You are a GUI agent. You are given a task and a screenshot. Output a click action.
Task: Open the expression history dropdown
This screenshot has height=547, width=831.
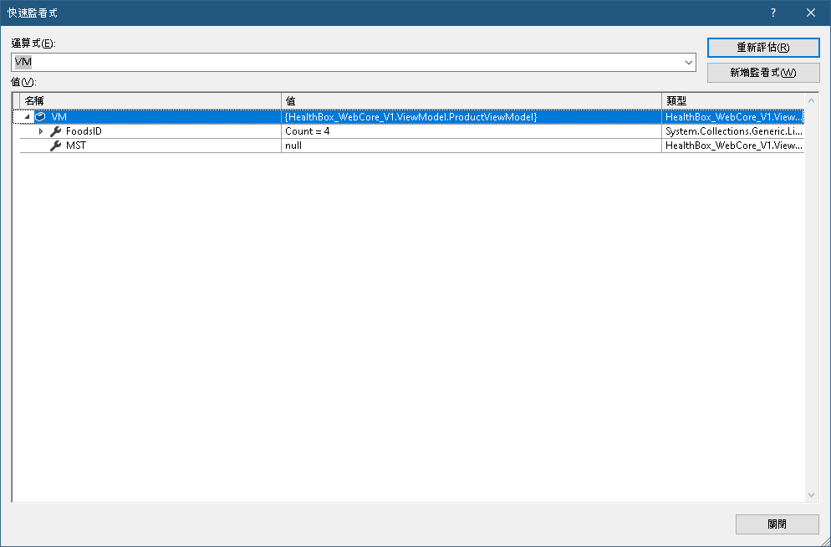click(x=688, y=63)
